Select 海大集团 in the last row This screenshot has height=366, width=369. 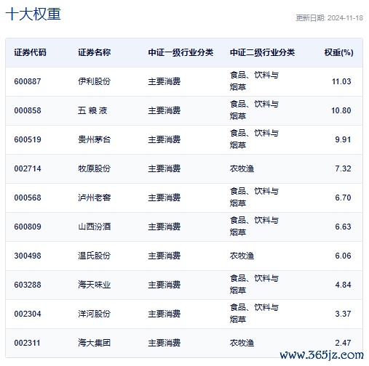(94, 343)
